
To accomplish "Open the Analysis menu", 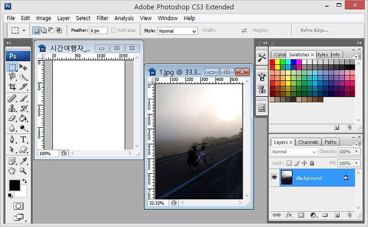I will tap(124, 18).
